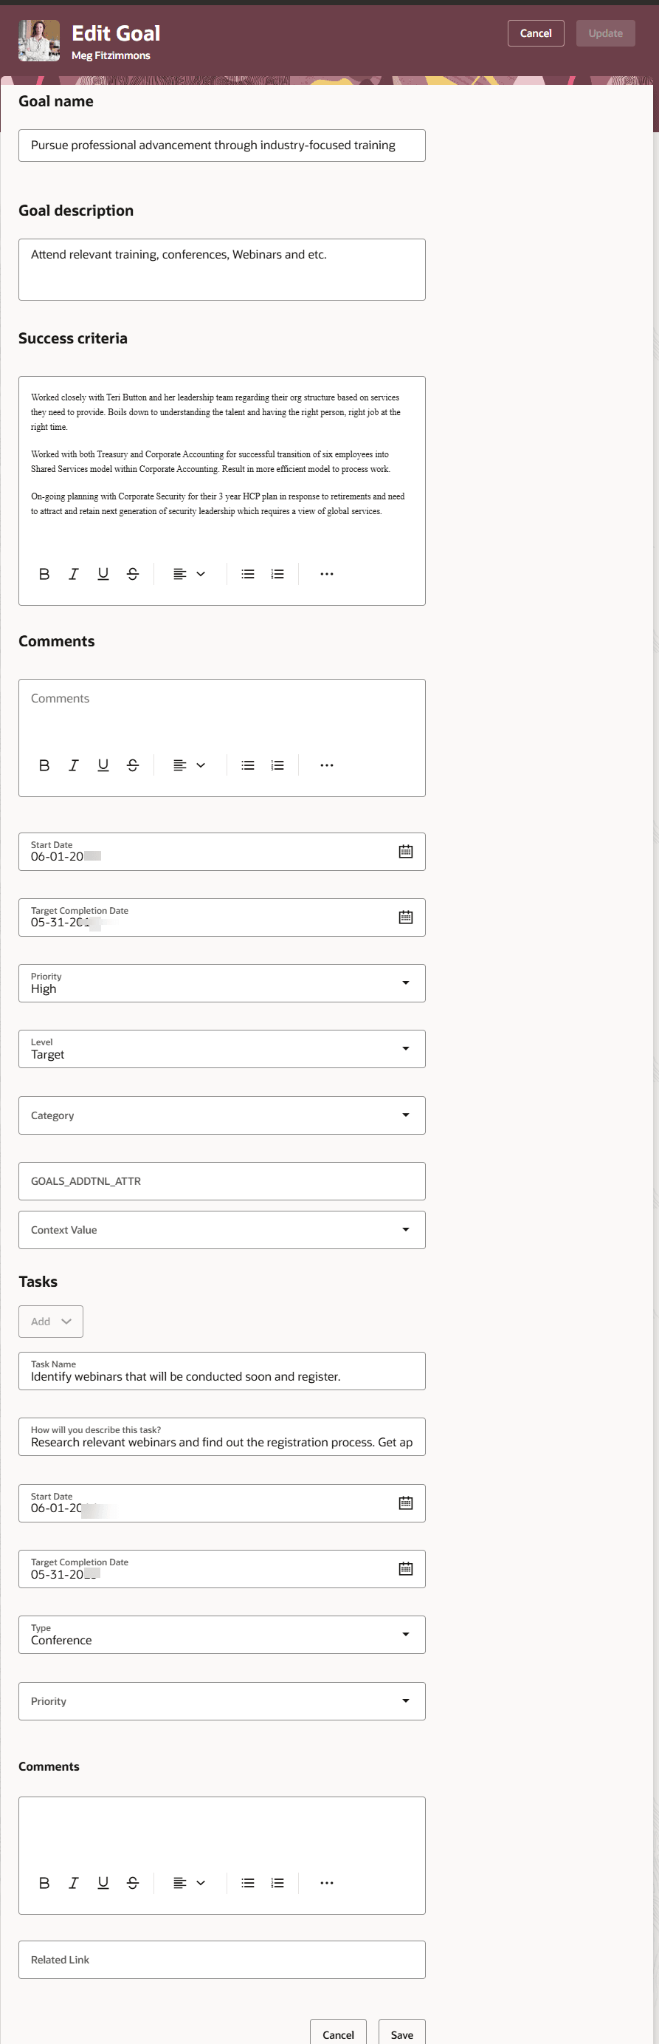The width and height of the screenshot is (659, 2044).
Task: Open calendar picker for task Target Completion Date
Action: point(405,1569)
